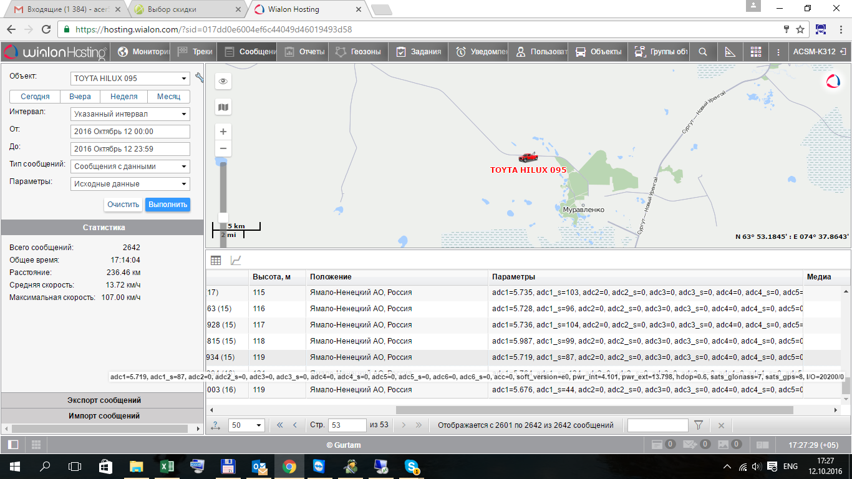
Task: Open the map layers icon
Action: click(223, 107)
